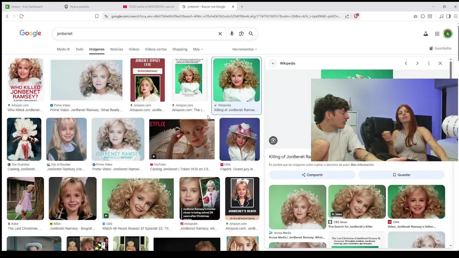Open the music playlist note icon
The width and height of the screenshot is (459, 258).
pos(441,16)
